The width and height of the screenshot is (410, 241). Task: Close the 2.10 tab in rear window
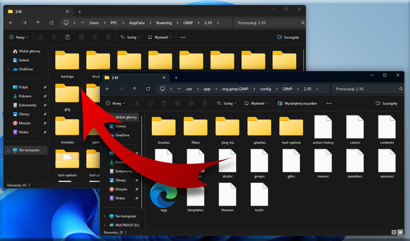[67, 12]
